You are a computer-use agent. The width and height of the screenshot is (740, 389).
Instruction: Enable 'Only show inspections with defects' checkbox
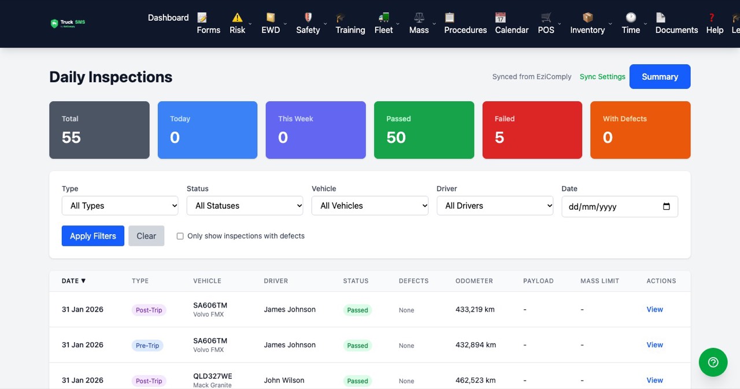(x=180, y=236)
